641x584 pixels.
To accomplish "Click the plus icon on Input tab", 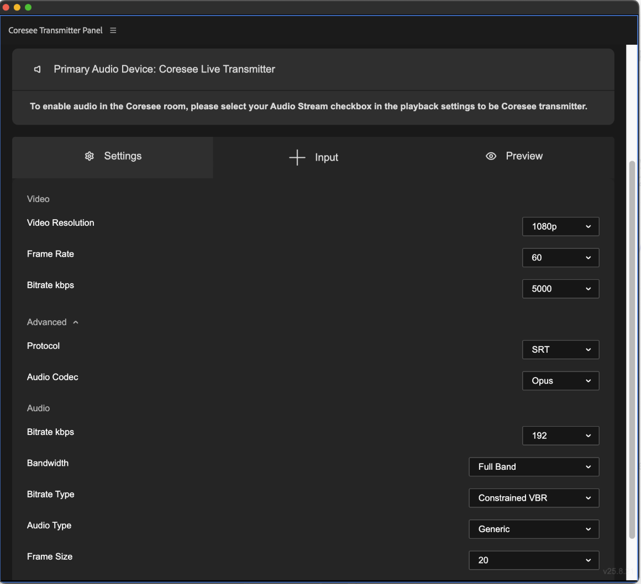I will coord(297,157).
